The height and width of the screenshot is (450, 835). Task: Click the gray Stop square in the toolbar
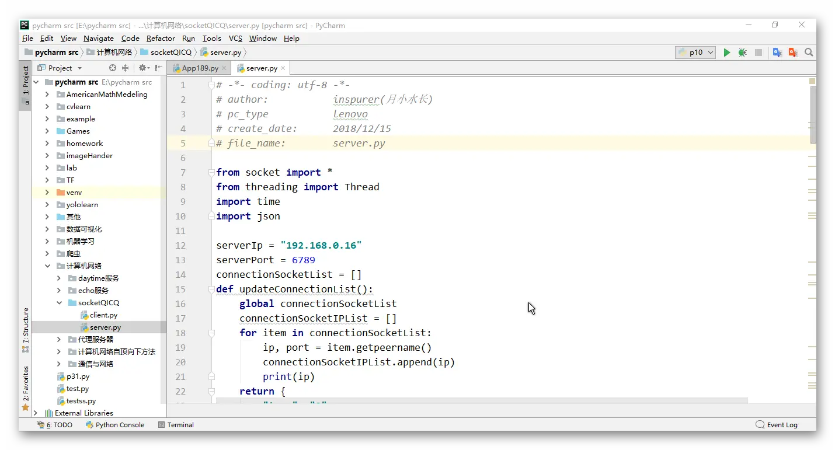(759, 53)
